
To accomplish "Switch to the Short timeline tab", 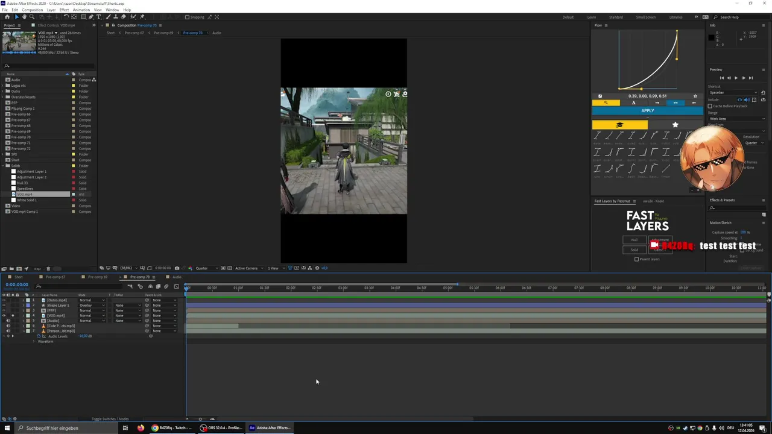I will [19, 277].
